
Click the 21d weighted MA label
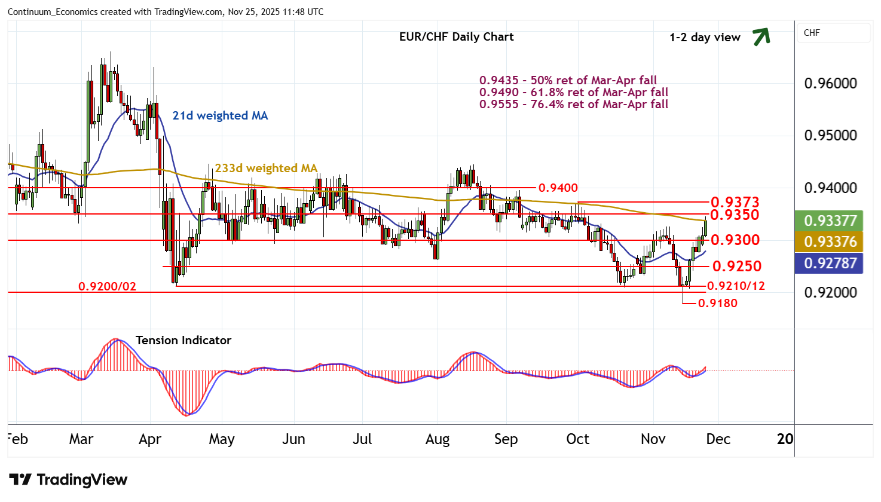point(220,115)
